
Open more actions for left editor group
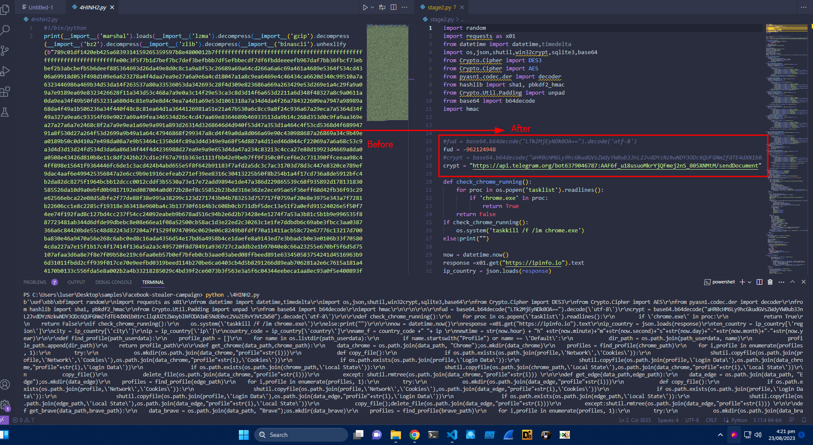click(x=404, y=7)
